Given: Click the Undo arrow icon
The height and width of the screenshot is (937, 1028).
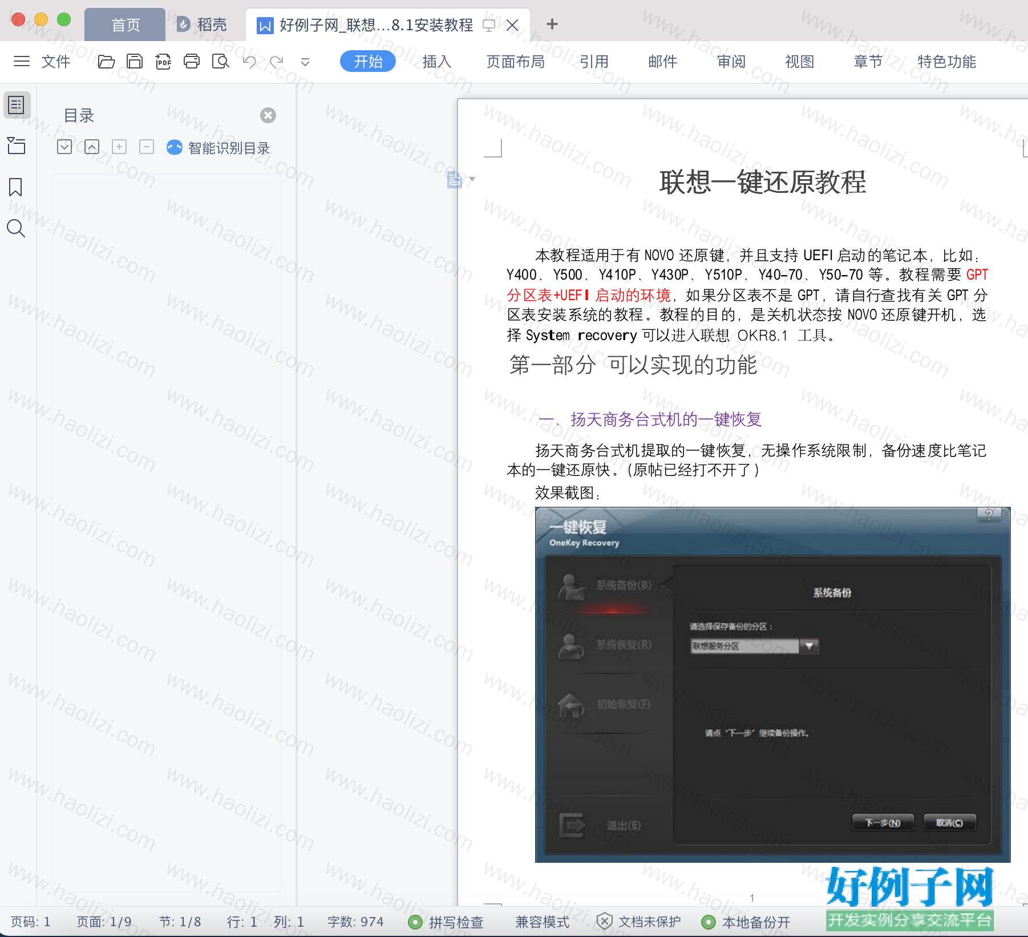Looking at the screenshot, I should click(x=249, y=61).
